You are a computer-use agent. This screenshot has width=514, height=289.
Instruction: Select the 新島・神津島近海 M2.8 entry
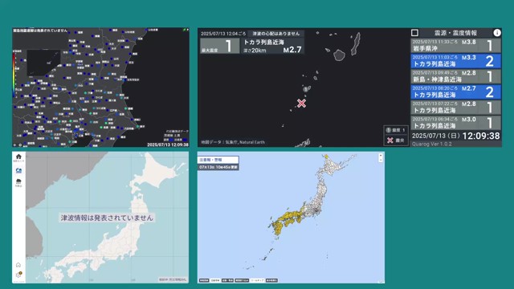click(455, 76)
